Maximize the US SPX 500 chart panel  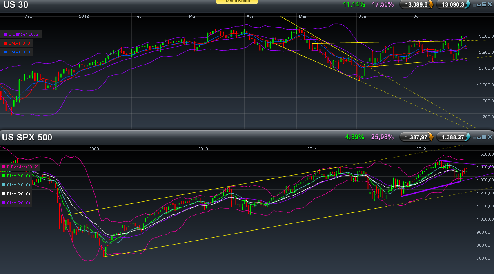[484, 137]
